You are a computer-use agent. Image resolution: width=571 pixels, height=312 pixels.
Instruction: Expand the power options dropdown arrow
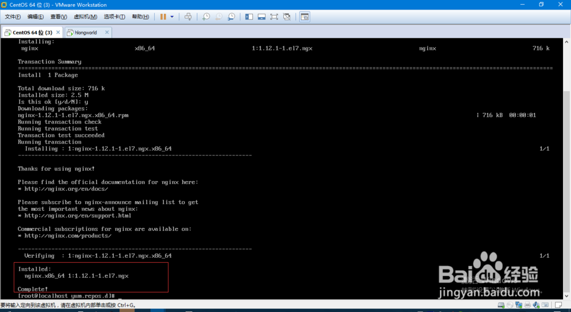coord(172,17)
